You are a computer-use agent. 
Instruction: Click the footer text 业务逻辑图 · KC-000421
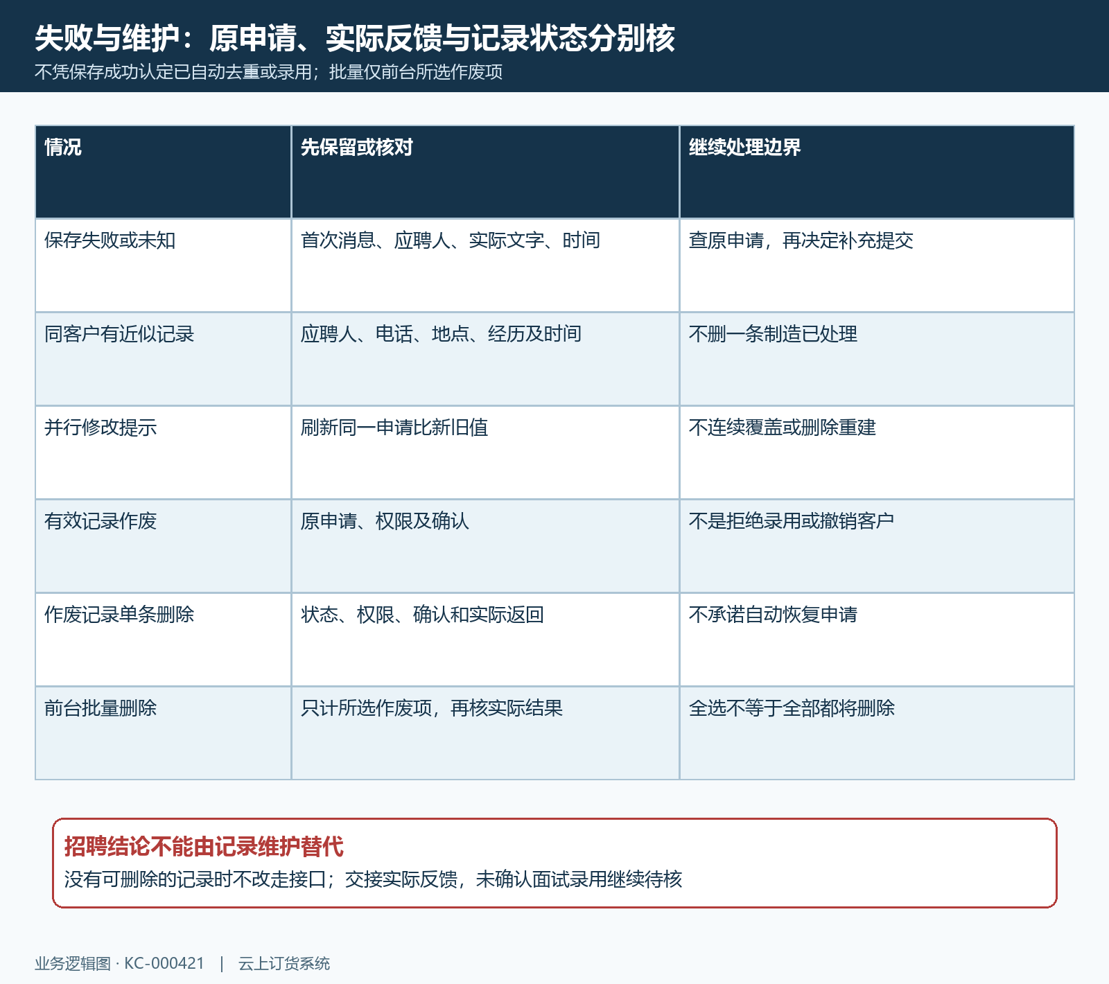tap(119, 964)
